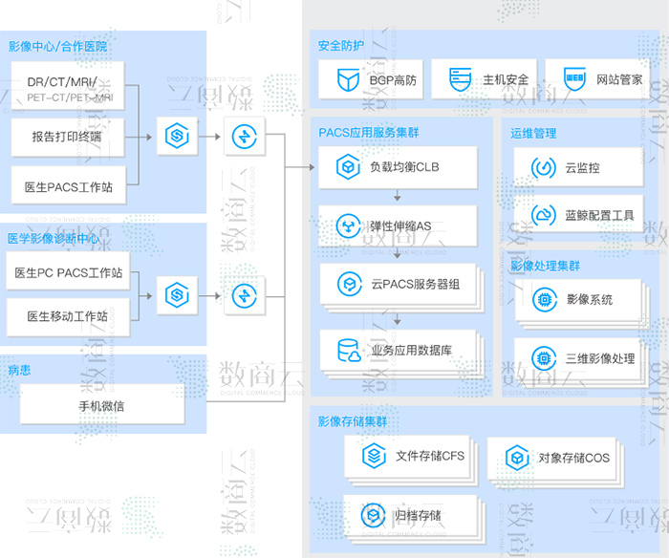669x558 pixels.
Task: Select the DR/CT/MRI/ device box
Action: [x=68, y=85]
